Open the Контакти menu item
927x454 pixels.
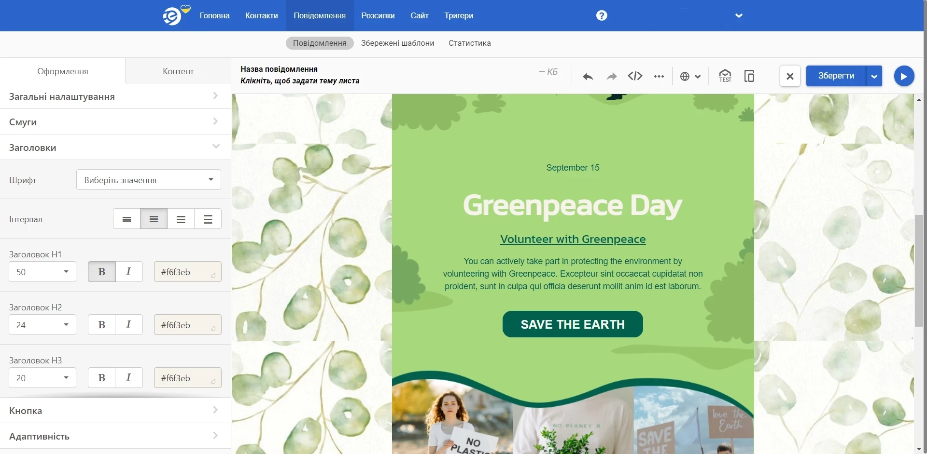click(262, 15)
